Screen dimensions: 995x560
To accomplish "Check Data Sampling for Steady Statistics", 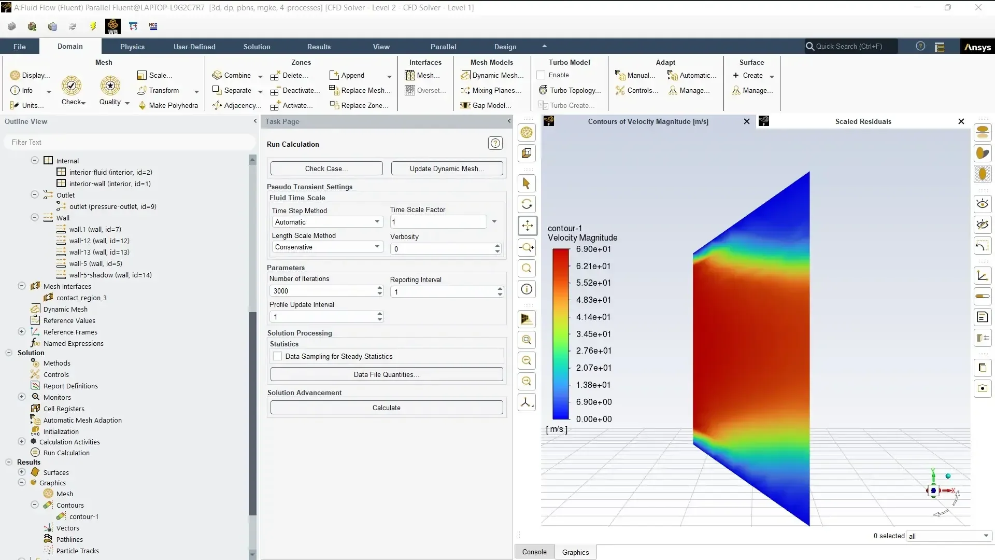I will coord(278,356).
